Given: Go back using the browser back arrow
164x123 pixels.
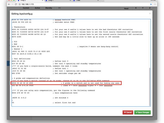Looking at the screenshot, I should 9,4.
